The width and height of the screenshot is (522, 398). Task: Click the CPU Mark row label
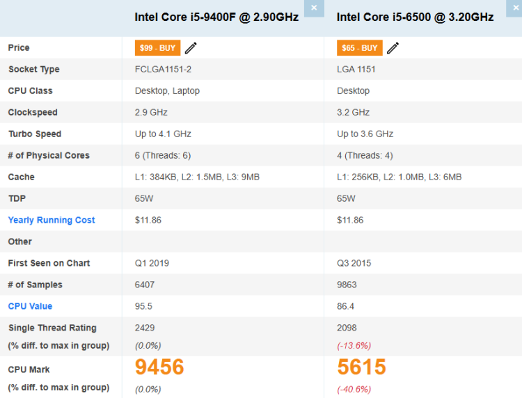pyautogui.click(x=29, y=369)
